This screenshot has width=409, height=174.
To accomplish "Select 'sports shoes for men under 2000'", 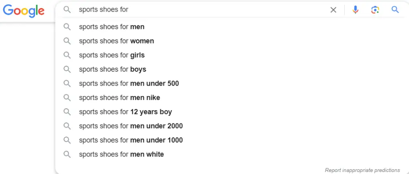I will [x=131, y=126].
